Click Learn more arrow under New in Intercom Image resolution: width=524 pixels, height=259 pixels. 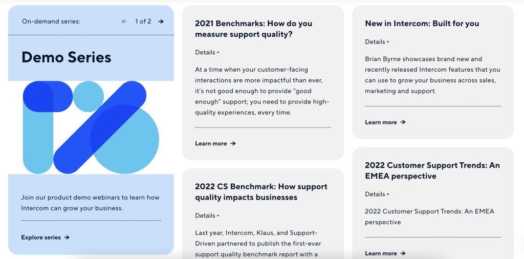pos(403,122)
